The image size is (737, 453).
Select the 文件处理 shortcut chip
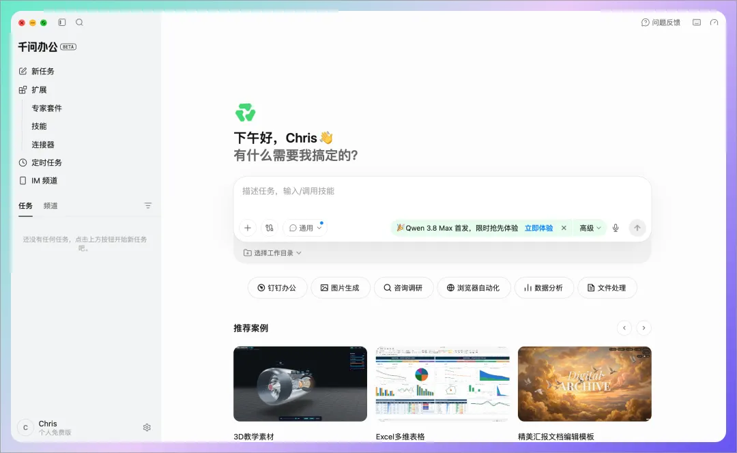[x=607, y=288]
